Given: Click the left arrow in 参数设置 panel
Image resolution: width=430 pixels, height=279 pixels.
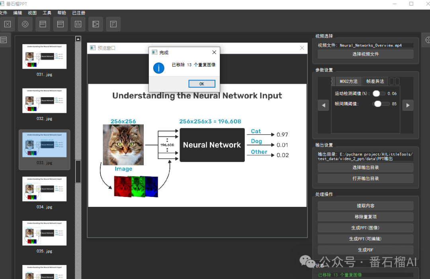Looking at the screenshot, I should tap(323, 105).
